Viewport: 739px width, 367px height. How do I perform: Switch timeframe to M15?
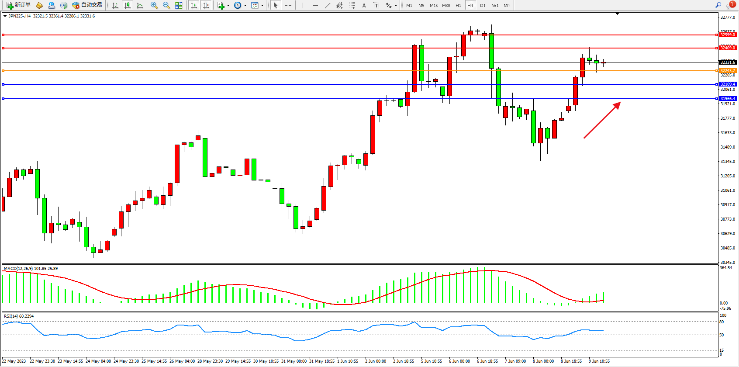click(433, 5)
